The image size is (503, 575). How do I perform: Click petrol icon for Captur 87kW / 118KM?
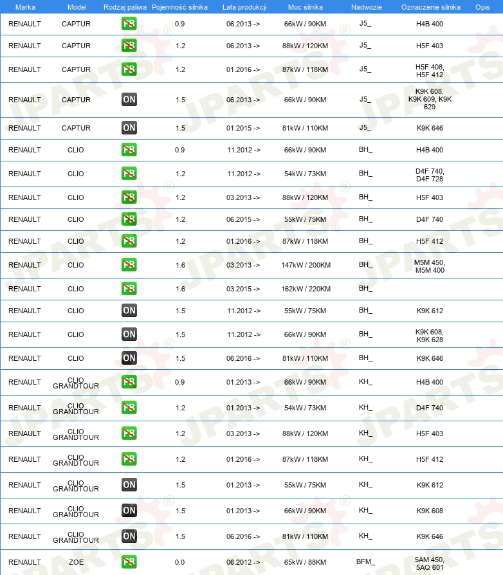[129, 69]
